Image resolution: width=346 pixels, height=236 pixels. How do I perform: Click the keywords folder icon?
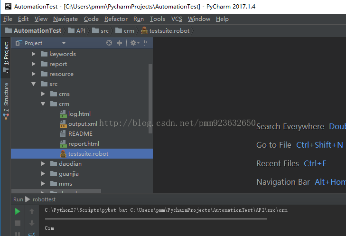(x=44, y=54)
